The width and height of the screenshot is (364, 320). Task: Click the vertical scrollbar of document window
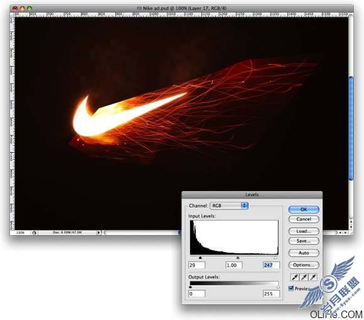(x=351, y=128)
